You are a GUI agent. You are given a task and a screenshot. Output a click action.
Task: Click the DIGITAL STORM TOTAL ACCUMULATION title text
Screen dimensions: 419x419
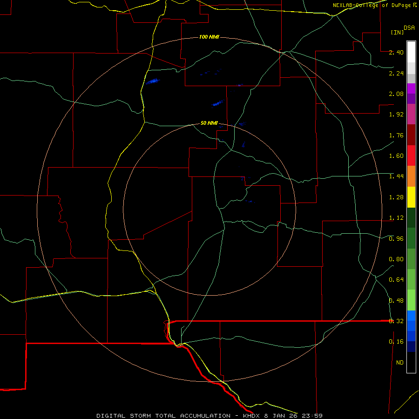(163, 416)
